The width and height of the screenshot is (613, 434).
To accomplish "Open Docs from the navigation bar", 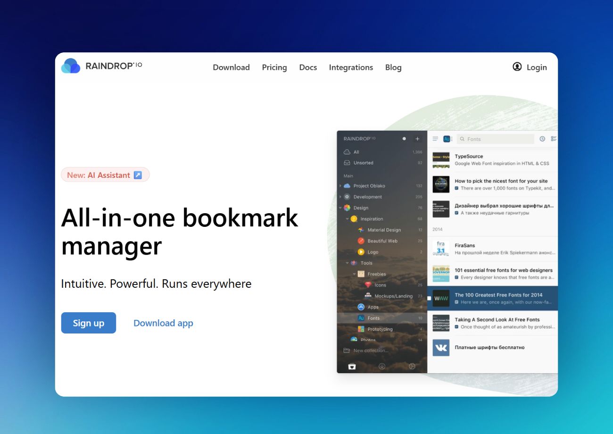I will [x=308, y=67].
